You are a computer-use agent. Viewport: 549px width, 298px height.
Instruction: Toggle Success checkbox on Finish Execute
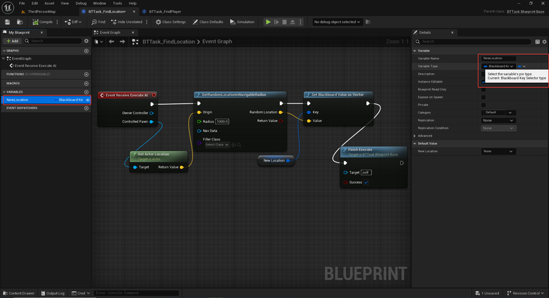pyautogui.click(x=366, y=183)
